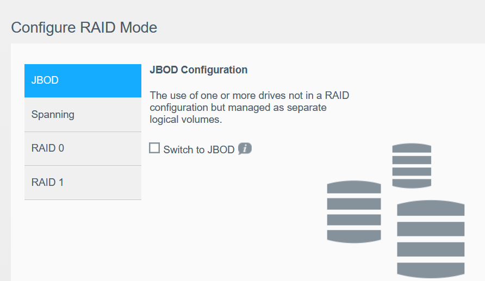Image resolution: width=485 pixels, height=281 pixels.
Task: Click the 'JBOD Configuration' heading
Action: tap(198, 70)
